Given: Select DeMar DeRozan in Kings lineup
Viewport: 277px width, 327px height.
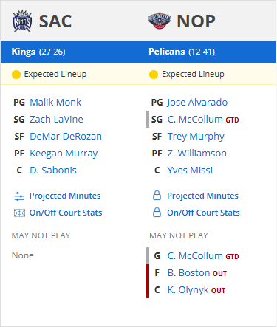Looking at the screenshot, I should (66, 137).
